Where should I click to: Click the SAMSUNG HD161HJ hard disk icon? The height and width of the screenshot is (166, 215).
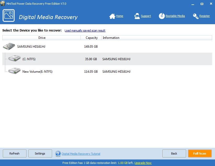9,46
